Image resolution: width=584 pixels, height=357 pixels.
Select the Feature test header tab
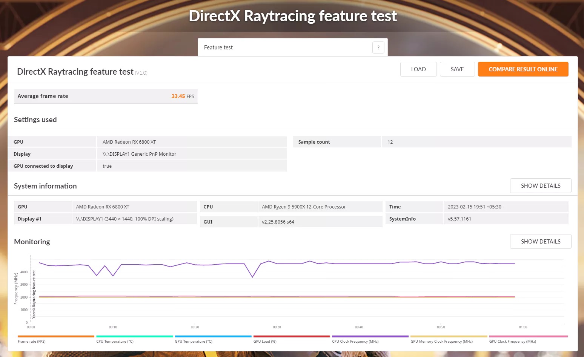point(218,47)
